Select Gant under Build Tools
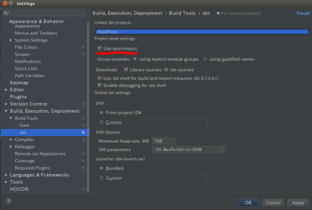The image size is (312, 210). [24, 125]
